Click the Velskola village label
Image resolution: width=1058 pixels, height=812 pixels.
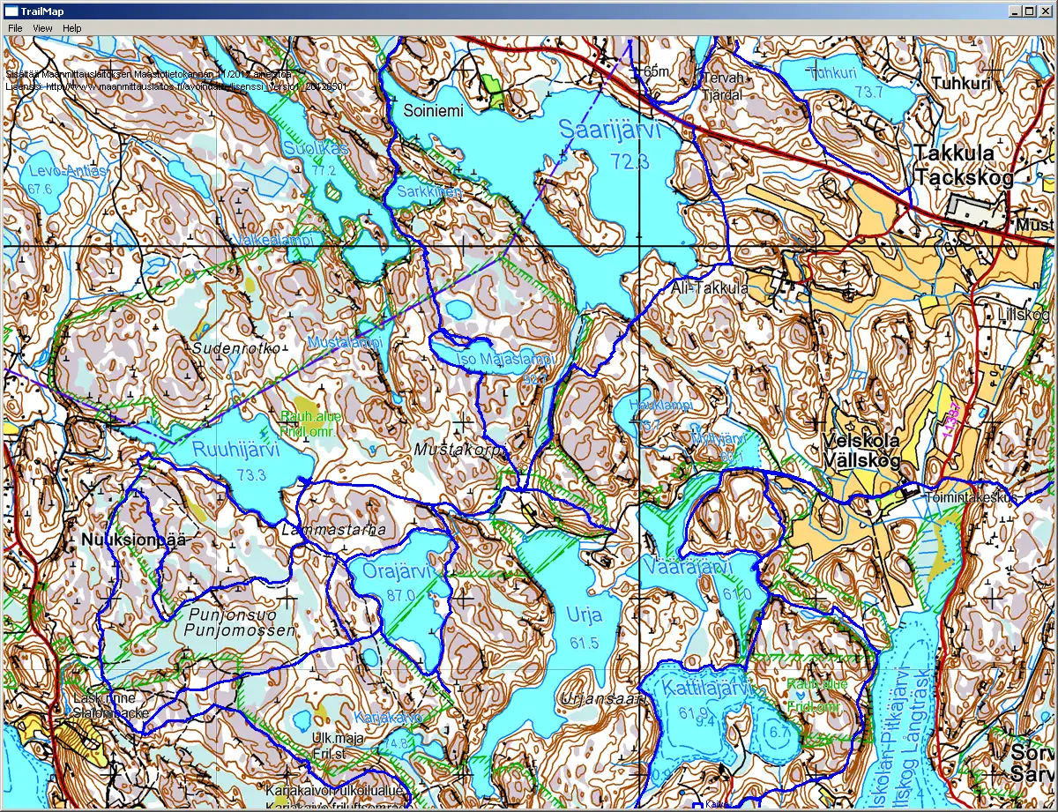pos(861,440)
